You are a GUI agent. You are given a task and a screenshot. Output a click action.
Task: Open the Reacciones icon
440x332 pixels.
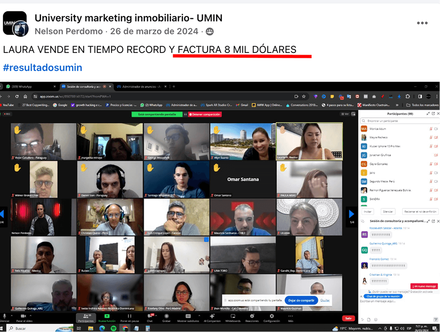pos(252,316)
